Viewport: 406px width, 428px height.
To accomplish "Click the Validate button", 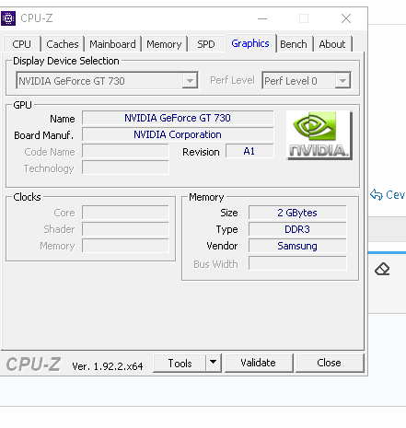I will point(259,363).
